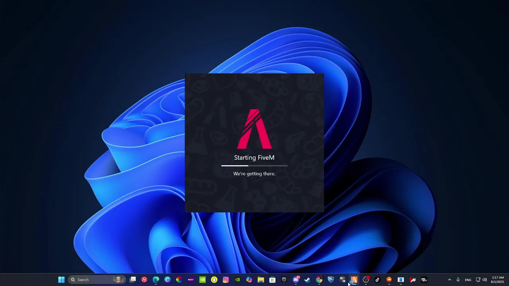Open the Windows Start menu
Image resolution: width=509 pixels, height=286 pixels.
pos(61,280)
